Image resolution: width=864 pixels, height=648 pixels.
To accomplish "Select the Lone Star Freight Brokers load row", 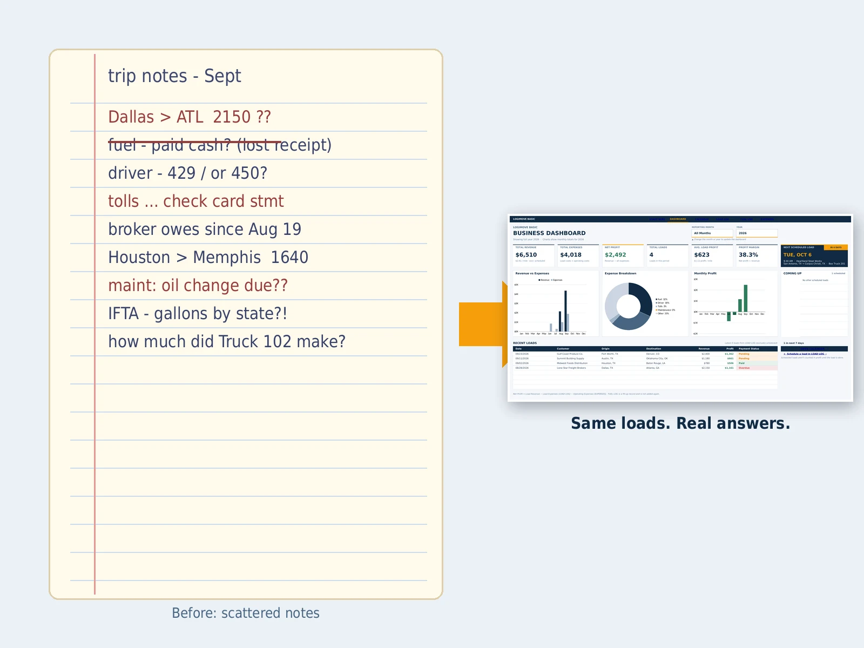I will (x=645, y=368).
